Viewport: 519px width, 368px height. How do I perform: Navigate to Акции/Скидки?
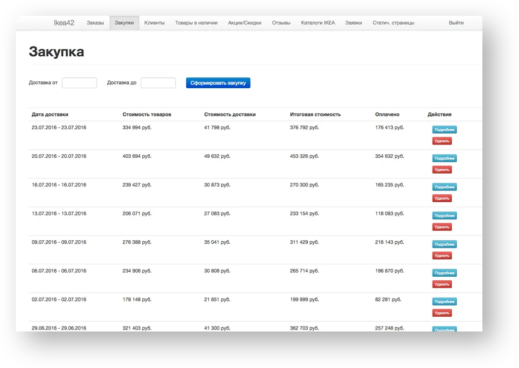pos(245,23)
